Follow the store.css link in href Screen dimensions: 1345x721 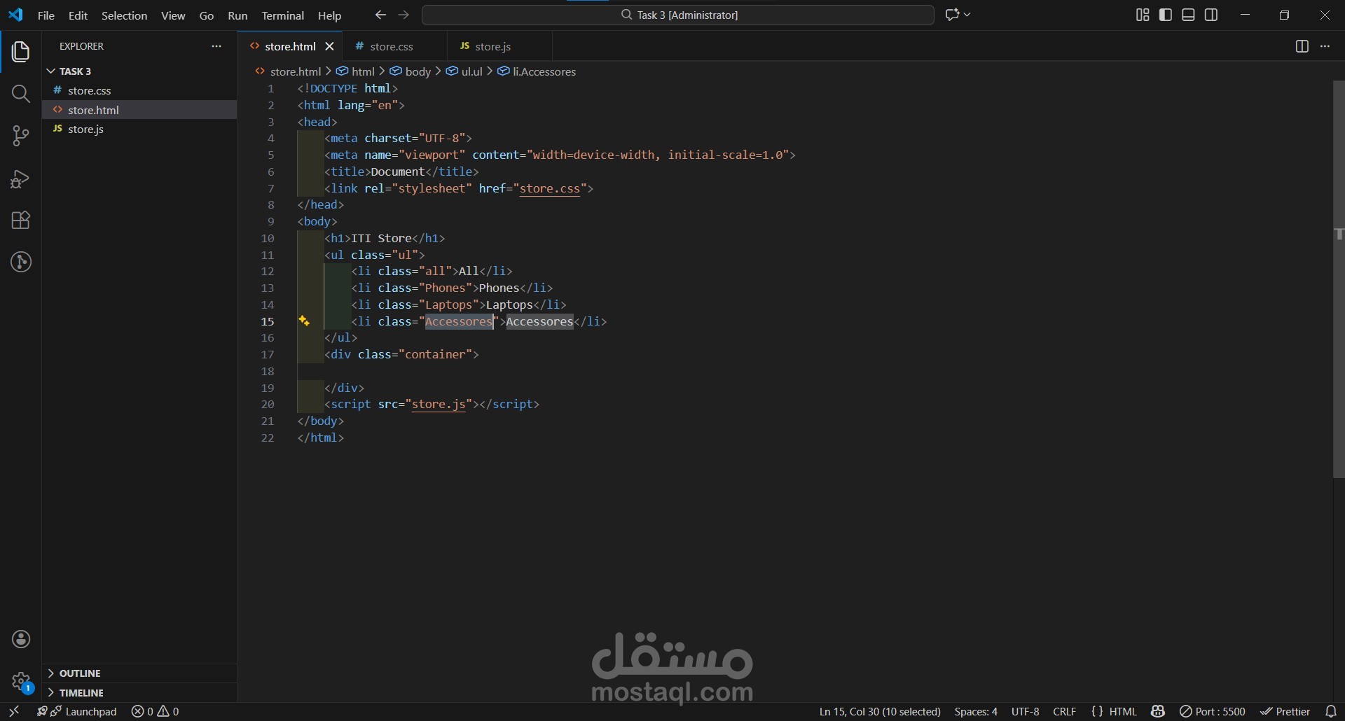pyautogui.click(x=550, y=189)
